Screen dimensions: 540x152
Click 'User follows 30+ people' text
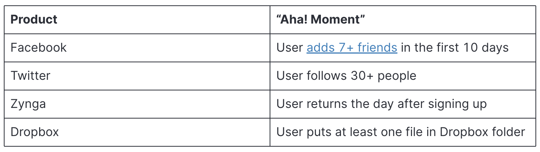(x=346, y=76)
